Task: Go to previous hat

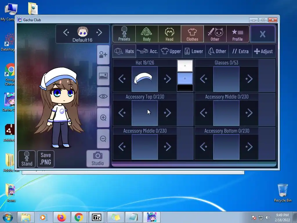Action: [122, 79]
